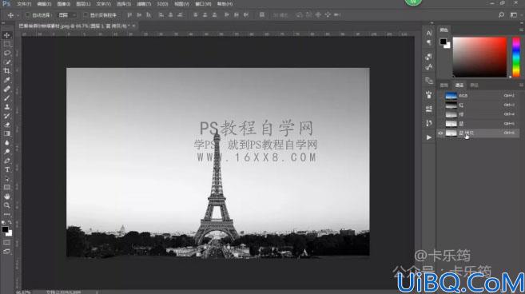This screenshot has width=525, height=294.
Task: Select the Dodge tool
Action: (6, 152)
